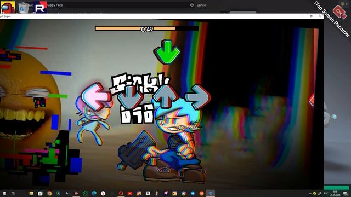
Task: Hit the falling green down arrow note
Action: pyautogui.click(x=167, y=52)
